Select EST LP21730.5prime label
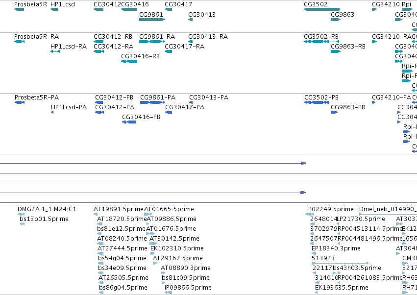The width and height of the screenshot is (417, 295). point(361,219)
